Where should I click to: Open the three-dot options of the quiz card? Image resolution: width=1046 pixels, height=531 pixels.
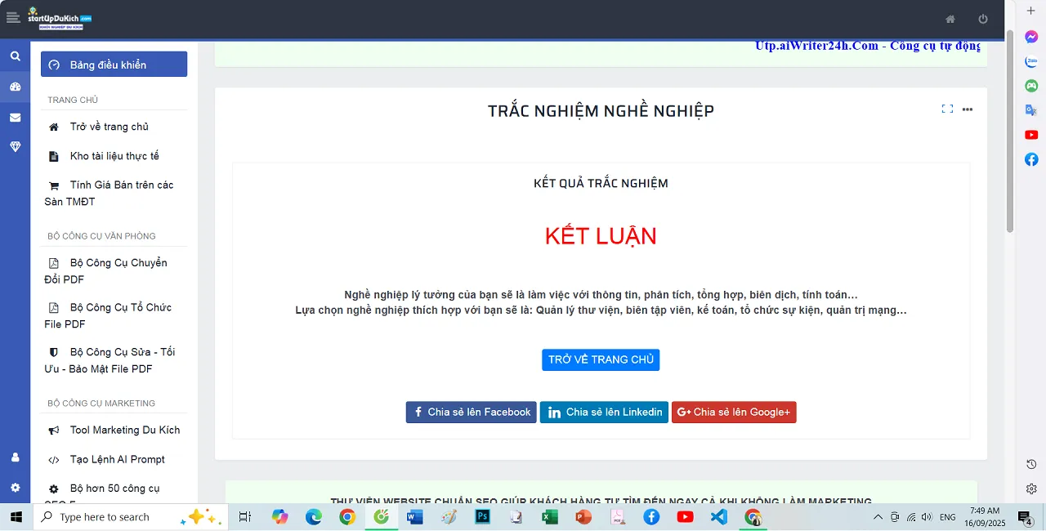pos(968,109)
